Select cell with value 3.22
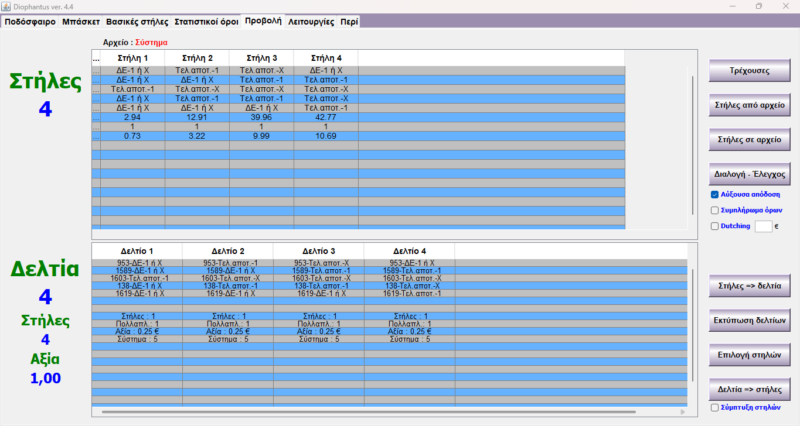800x426 pixels. tap(197, 136)
